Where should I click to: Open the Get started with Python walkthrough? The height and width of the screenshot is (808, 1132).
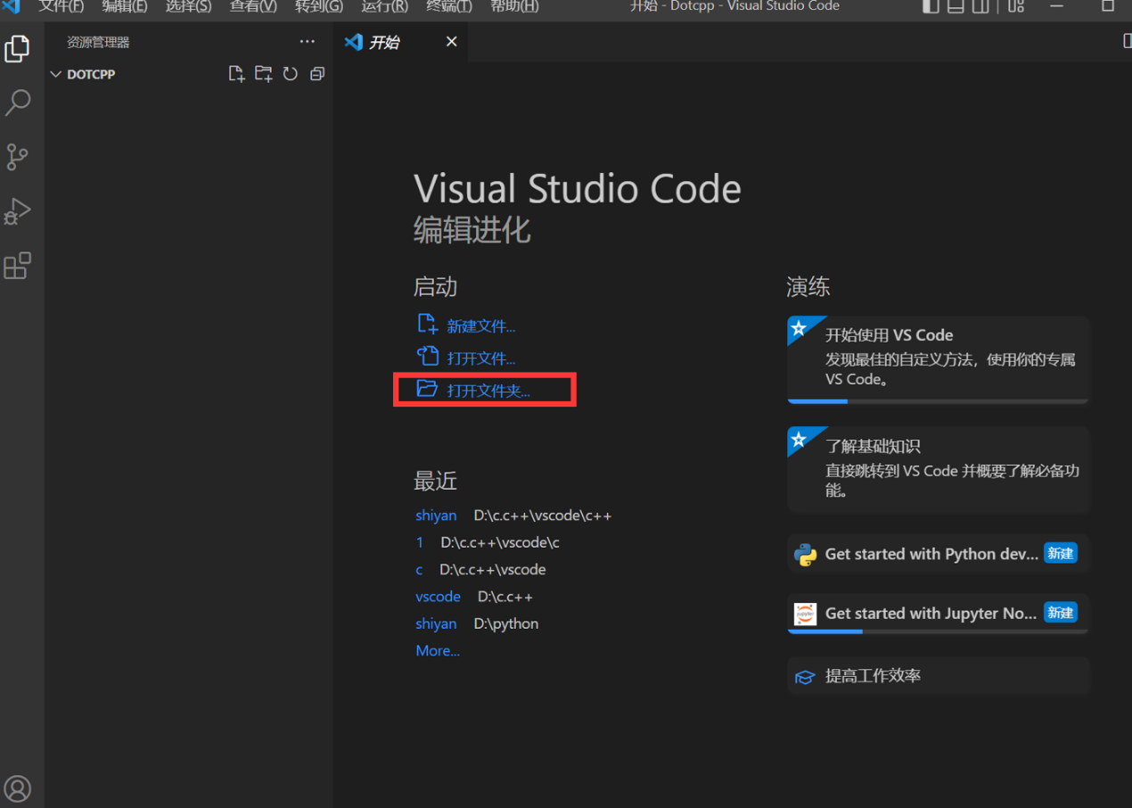coord(931,554)
